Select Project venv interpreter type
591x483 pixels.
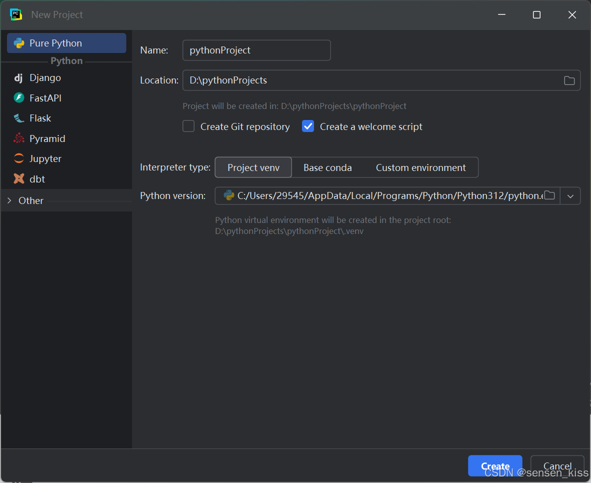[253, 167]
